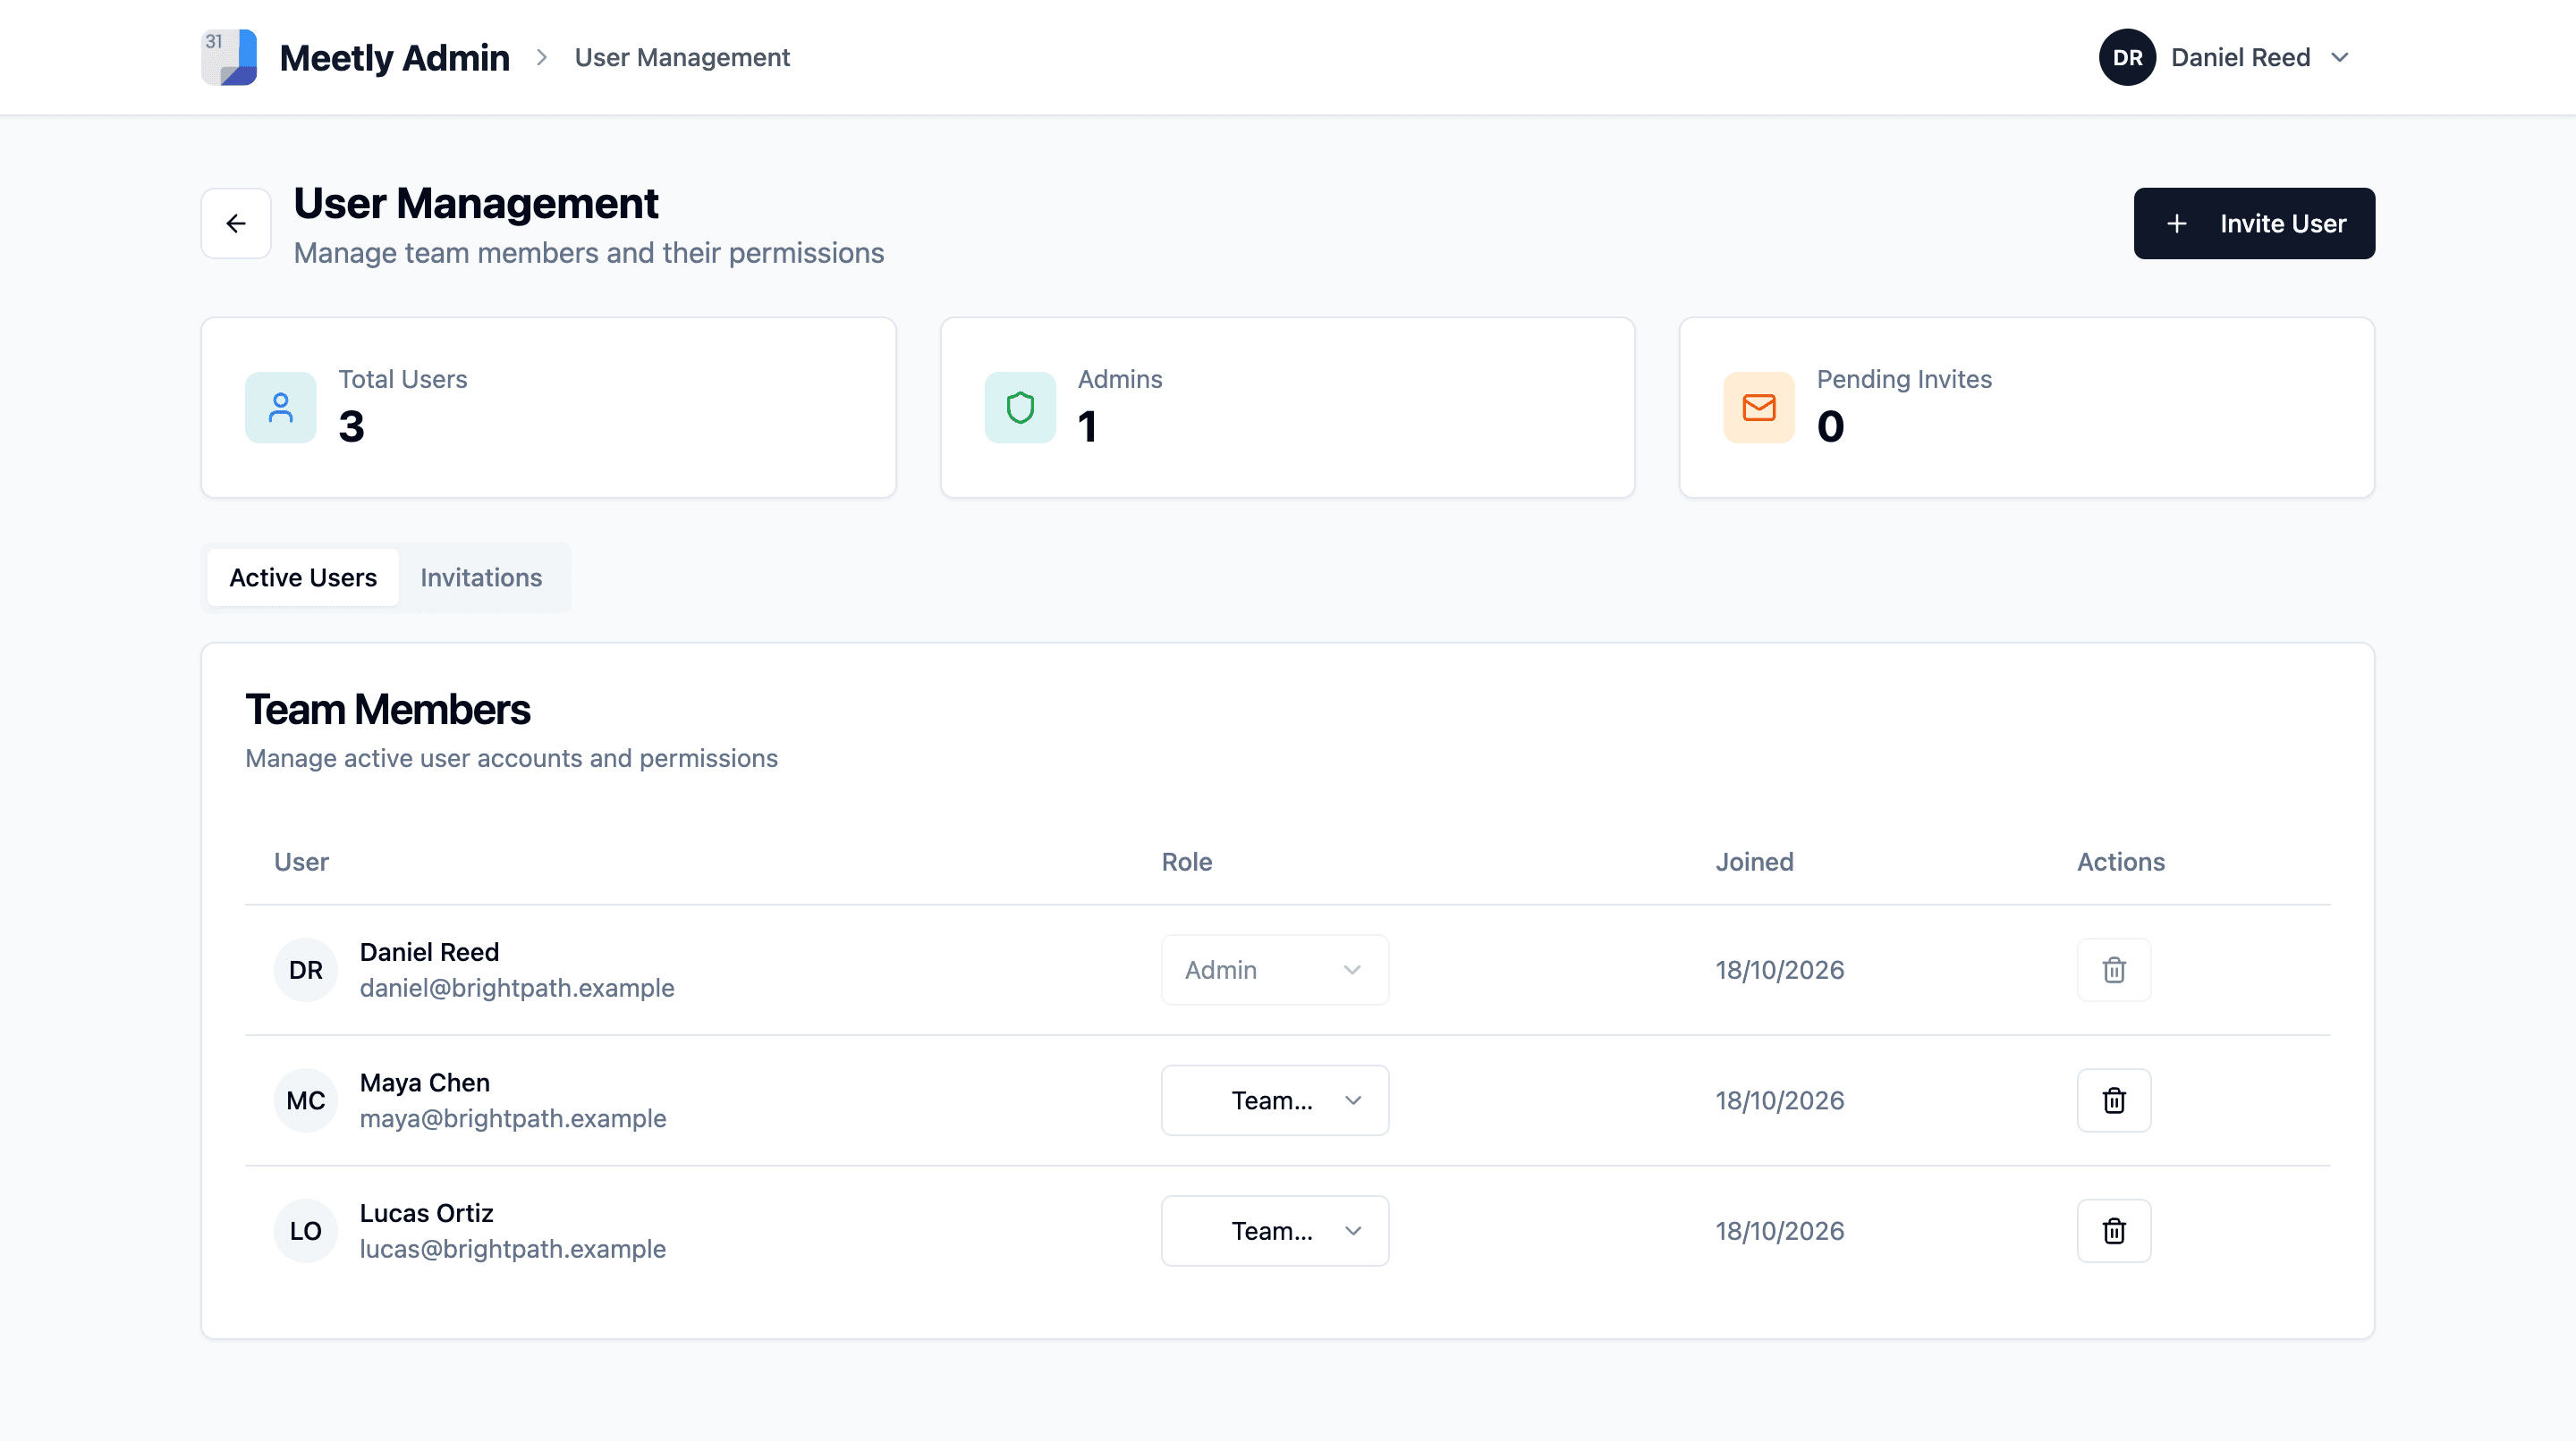Screen dimensions: 2576x1441
Task: Open the Admin role dropdown for Daniel Reed
Action: pyautogui.click(x=1275, y=969)
